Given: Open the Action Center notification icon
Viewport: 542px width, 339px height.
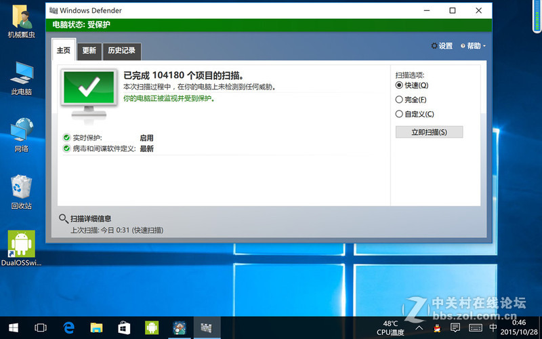Looking at the screenshot, I should click(455, 327).
